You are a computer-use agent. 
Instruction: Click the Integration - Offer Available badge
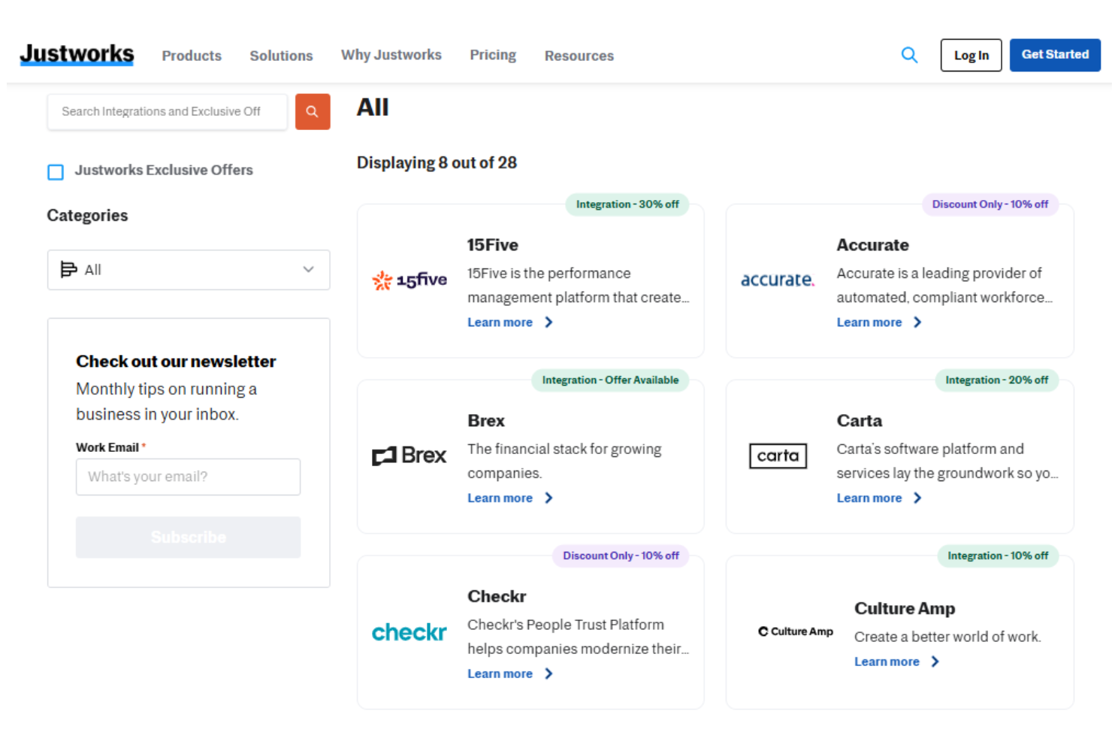610,380
